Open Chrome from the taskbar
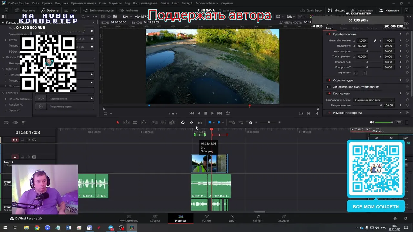Image resolution: width=413 pixels, height=232 pixels. (37, 228)
